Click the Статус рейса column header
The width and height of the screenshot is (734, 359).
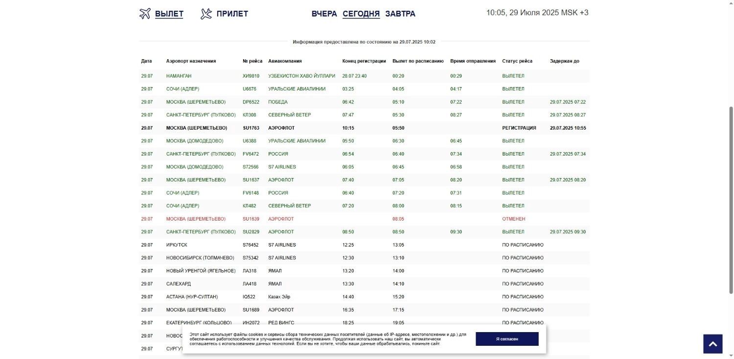(x=517, y=61)
